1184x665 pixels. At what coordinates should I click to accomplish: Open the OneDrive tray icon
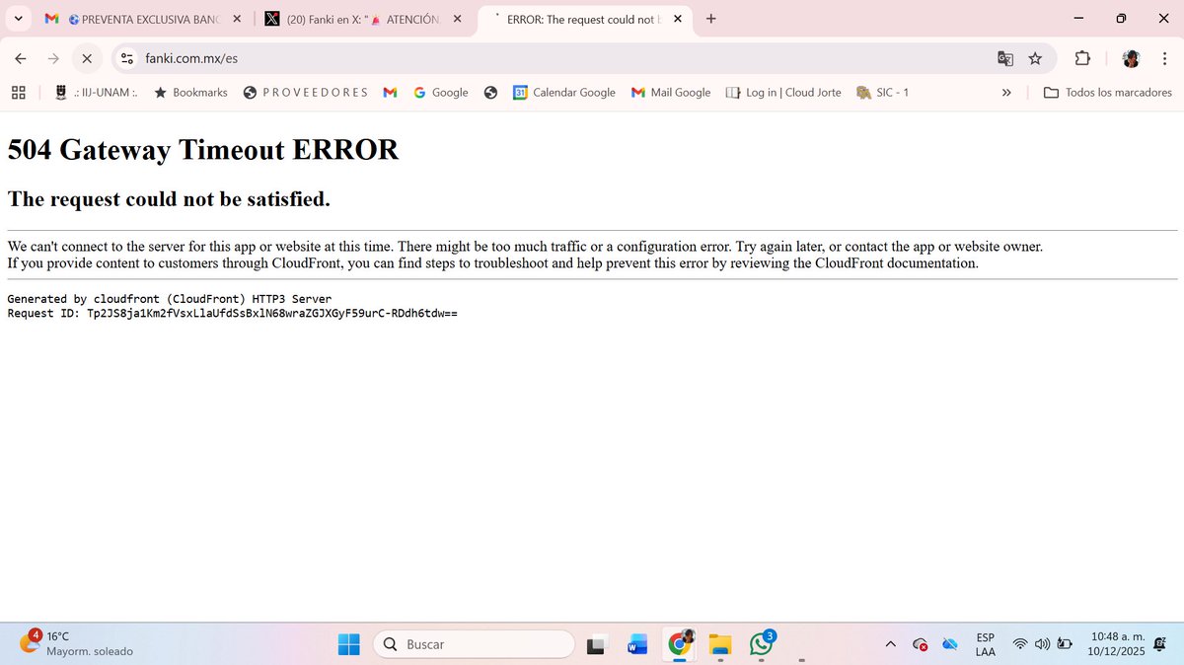(950, 644)
